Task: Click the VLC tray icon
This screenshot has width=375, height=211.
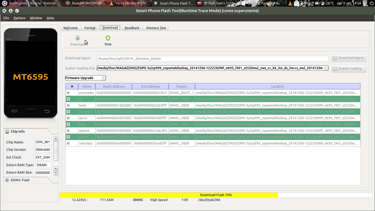Action: 290,3
